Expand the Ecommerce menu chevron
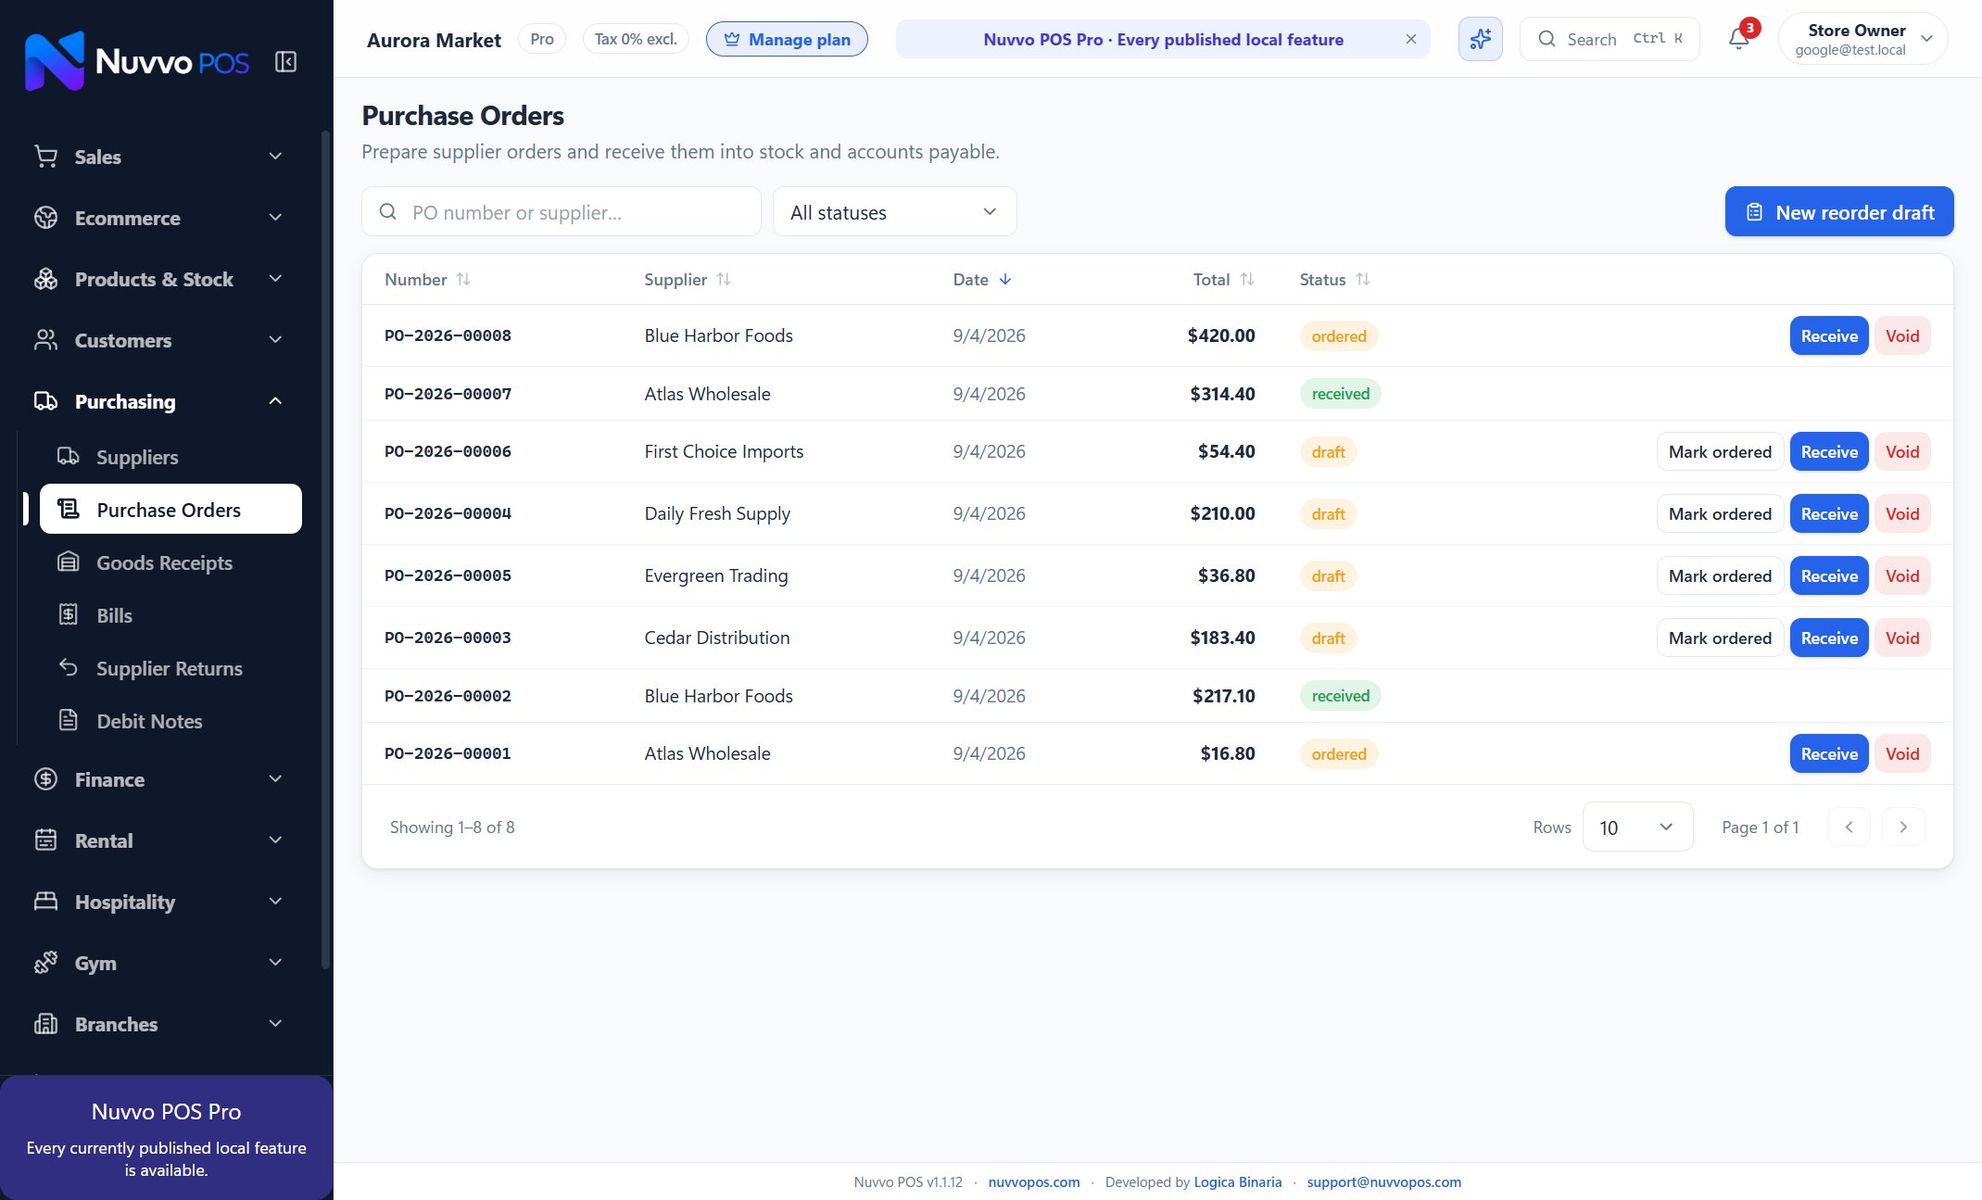The width and height of the screenshot is (1982, 1200). click(275, 218)
